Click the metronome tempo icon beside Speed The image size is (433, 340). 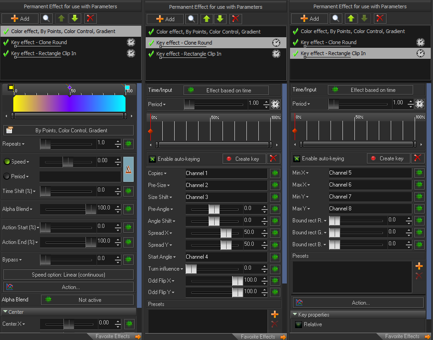click(129, 169)
